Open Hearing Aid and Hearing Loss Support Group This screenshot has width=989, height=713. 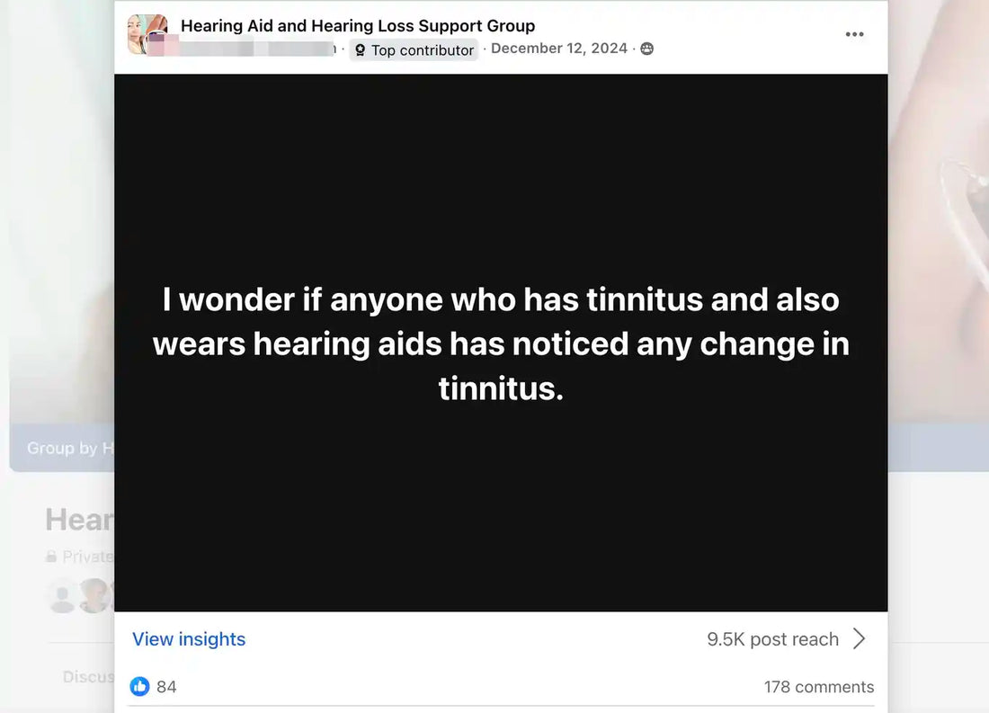point(358,26)
